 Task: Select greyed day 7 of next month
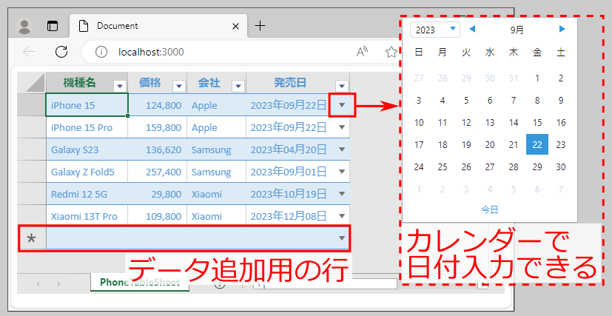[561, 189]
